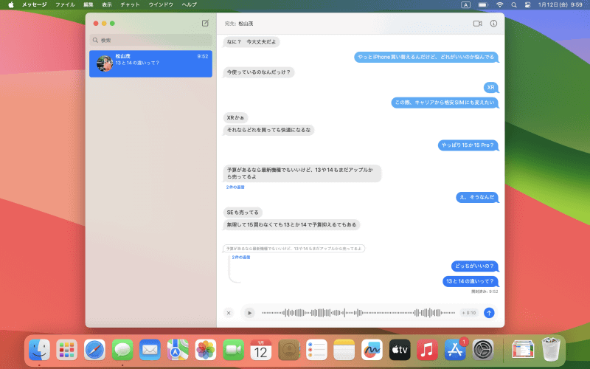Viewport: 590px width, 369px height.
Task: Click message bubble え、そうなんだ
Action: click(477, 197)
